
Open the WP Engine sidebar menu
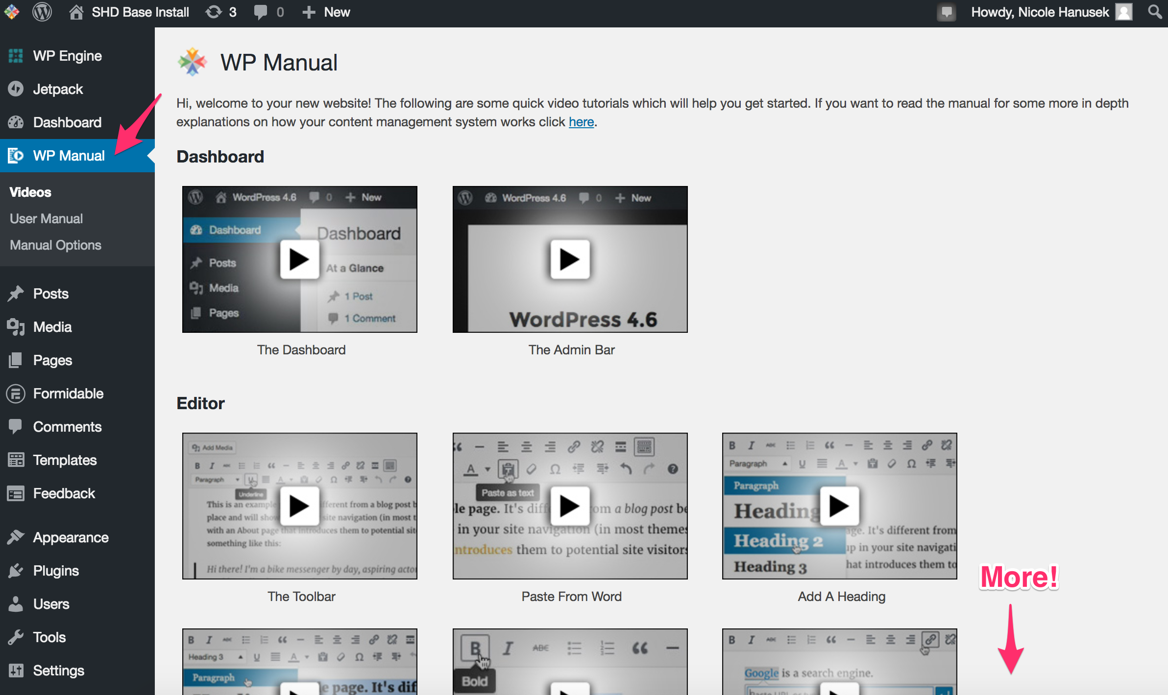tap(67, 56)
